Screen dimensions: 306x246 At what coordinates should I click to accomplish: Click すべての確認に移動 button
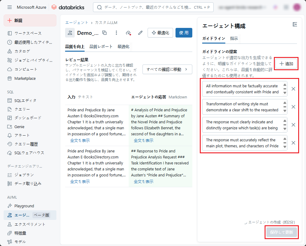pyautogui.click(x=167, y=69)
